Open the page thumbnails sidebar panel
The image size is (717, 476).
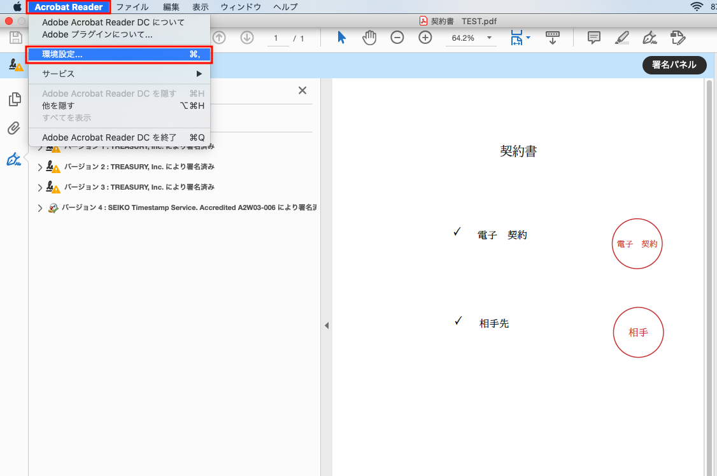click(14, 99)
